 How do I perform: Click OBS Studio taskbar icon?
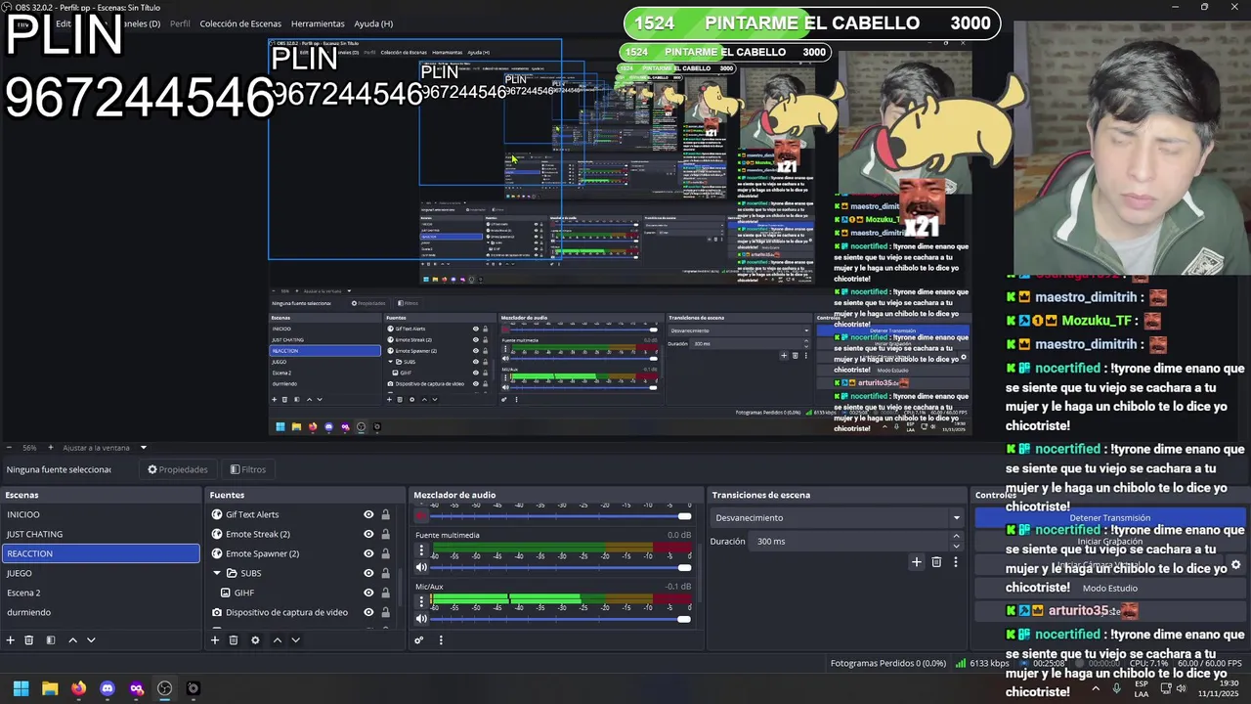pyautogui.click(x=165, y=688)
